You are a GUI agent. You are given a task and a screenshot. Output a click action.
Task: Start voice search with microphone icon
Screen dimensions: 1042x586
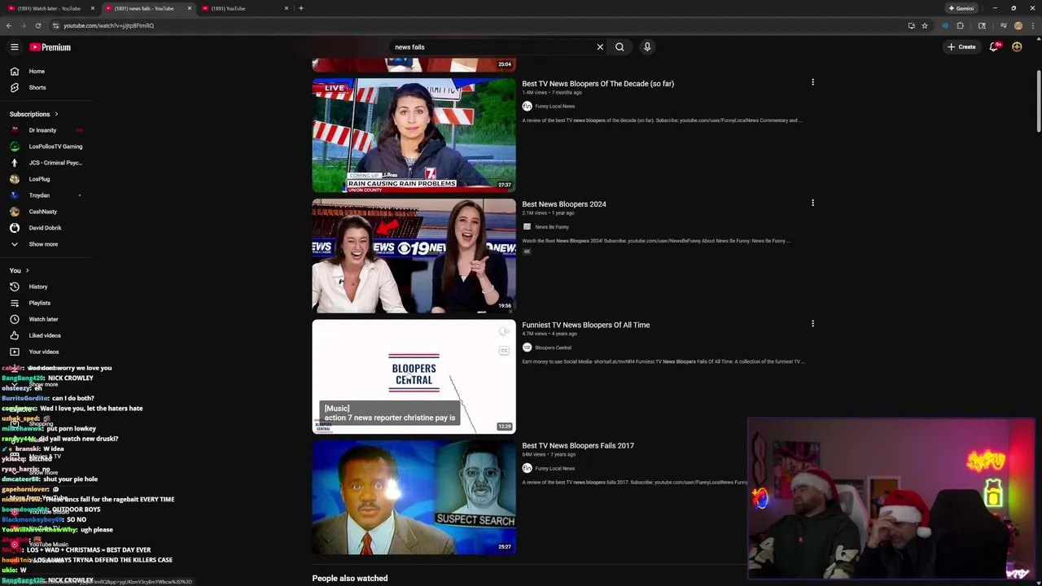647,47
